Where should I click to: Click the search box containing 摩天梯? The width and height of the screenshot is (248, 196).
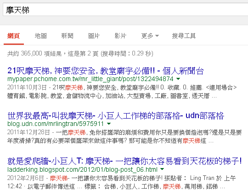coord(125,10)
